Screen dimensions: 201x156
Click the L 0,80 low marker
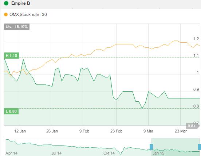point(11,111)
